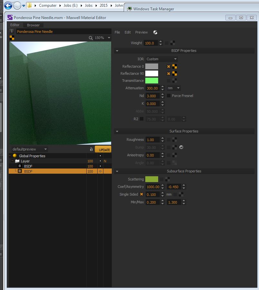Open the Attenuation nm units dropdown
The image size is (259, 290).
tap(174, 88)
